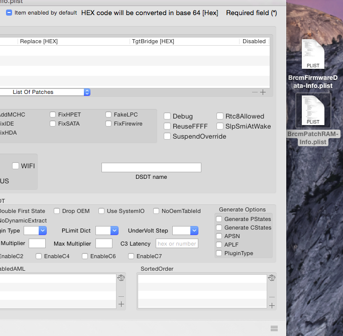Open hamburger list icon at window bottom
This screenshot has width=343, height=336.
[274, 328]
